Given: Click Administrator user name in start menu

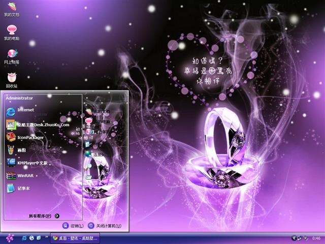Looking at the screenshot, I should tap(19, 98).
